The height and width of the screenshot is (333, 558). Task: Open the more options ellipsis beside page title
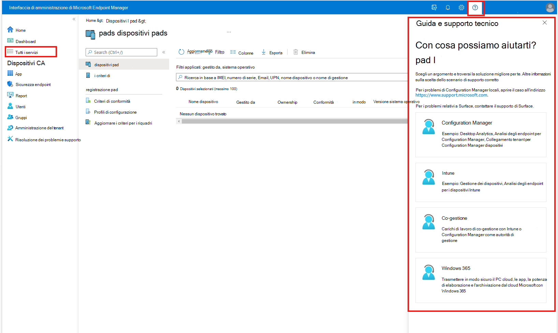[x=229, y=32]
